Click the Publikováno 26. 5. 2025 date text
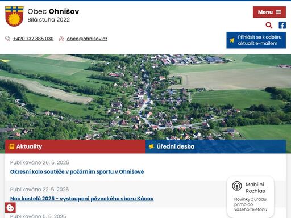 40,162
